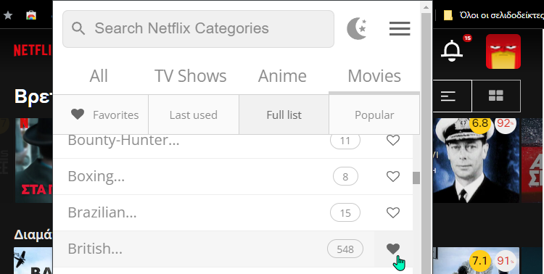Image resolution: width=544 pixels, height=274 pixels.
Task: Focus the Search Netflix Categories field
Action: [198, 29]
